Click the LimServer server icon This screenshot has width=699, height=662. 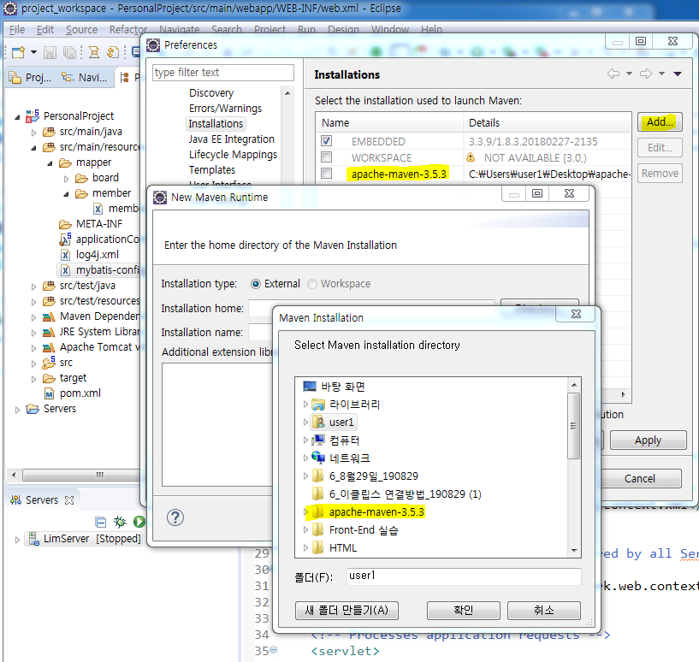coord(34,539)
